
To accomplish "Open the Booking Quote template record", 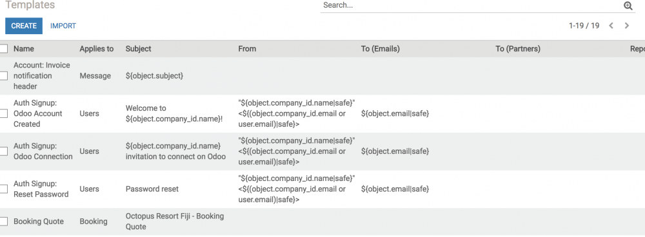I will click(39, 222).
